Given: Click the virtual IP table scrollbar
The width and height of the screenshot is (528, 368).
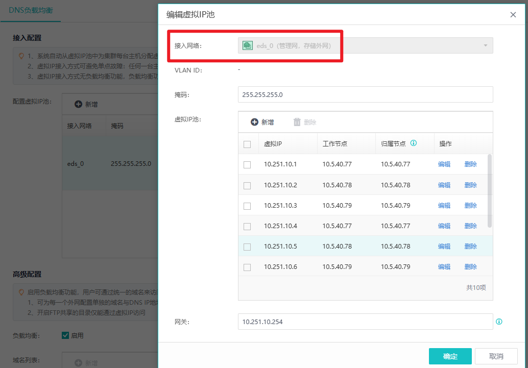Looking at the screenshot, I should [x=490, y=191].
